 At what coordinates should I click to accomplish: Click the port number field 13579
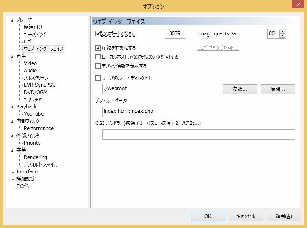(175, 34)
